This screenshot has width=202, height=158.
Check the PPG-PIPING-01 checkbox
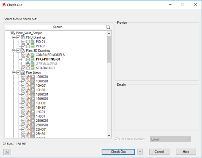23,59
